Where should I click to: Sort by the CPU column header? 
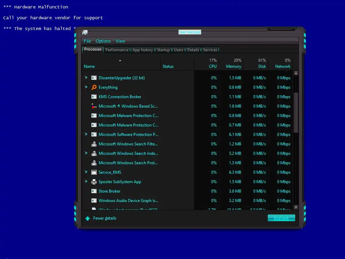point(207,64)
